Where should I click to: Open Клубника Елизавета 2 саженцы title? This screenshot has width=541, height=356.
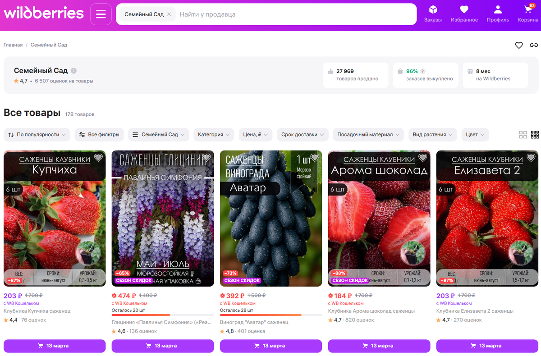[475, 311]
